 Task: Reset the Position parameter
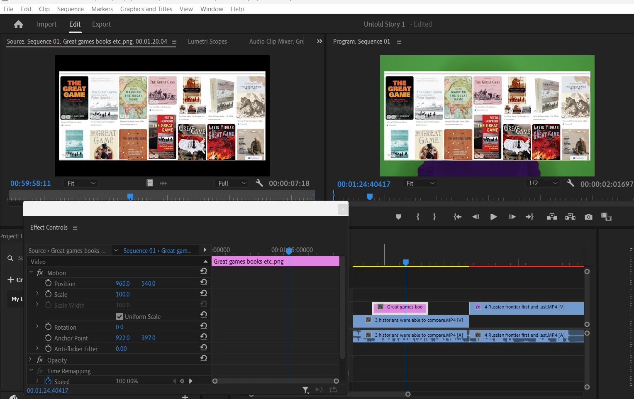click(x=204, y=282)
